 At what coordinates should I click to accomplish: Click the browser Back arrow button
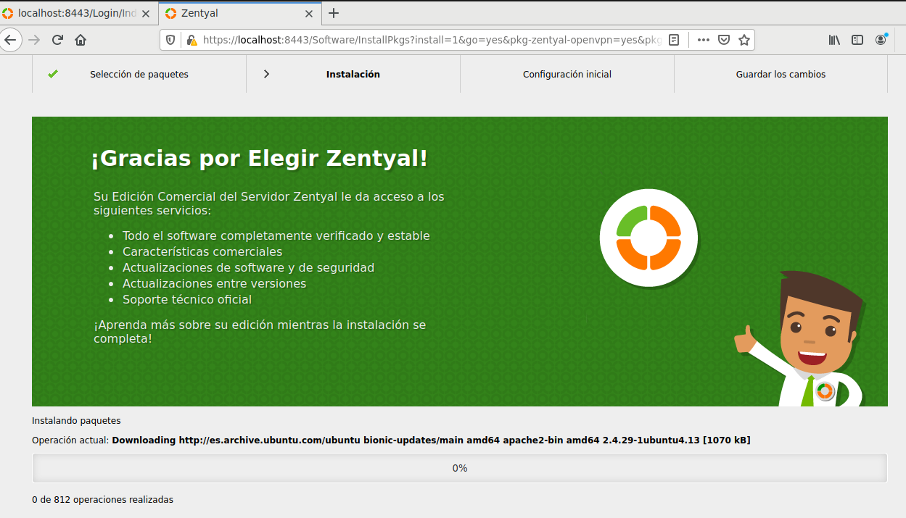pos(10,40)
